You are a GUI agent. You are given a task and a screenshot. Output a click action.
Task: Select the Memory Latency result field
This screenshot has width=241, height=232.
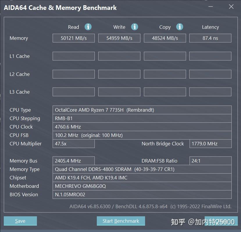[x=210, y=38]
